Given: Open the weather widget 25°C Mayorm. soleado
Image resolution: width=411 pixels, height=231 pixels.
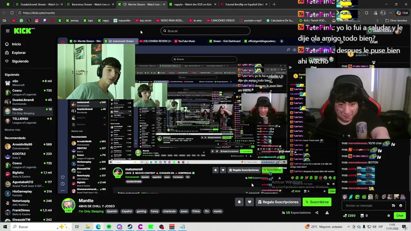Looking at the screenshot, I should [x=324, y=227].
